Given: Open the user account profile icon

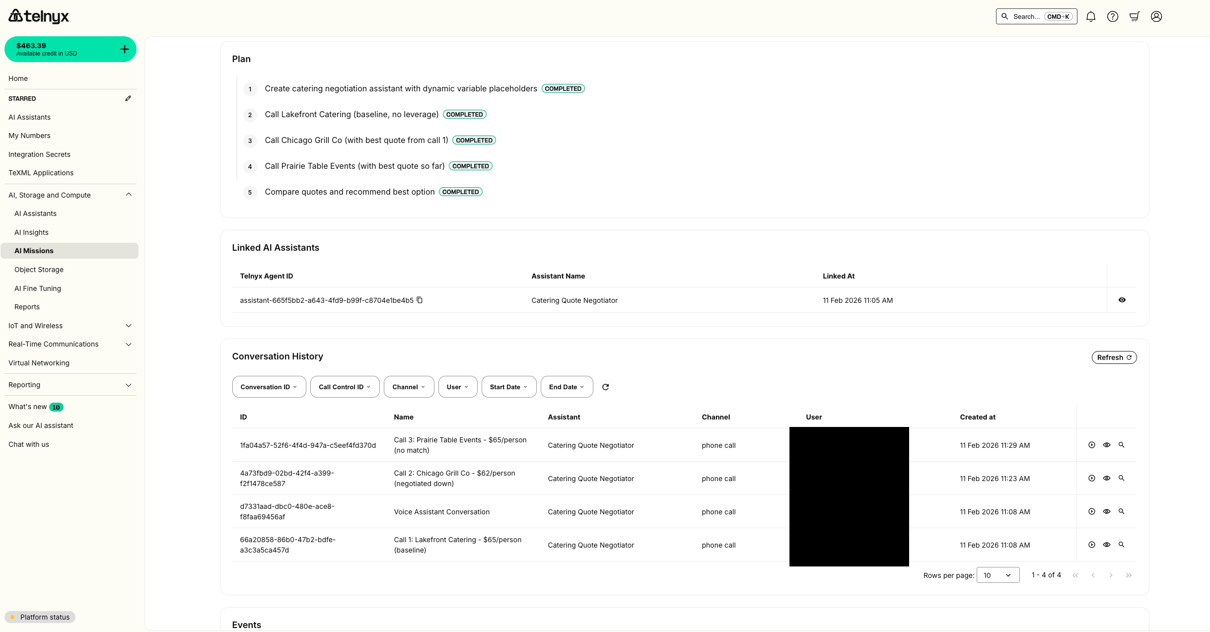Looking at the screenshot, I should tap(1156, 16).
